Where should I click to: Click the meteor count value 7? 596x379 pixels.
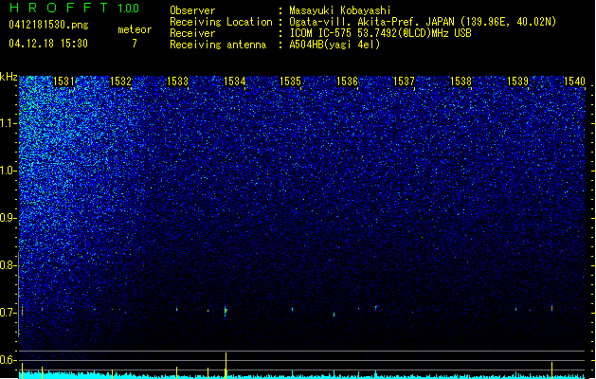(135, 44)
